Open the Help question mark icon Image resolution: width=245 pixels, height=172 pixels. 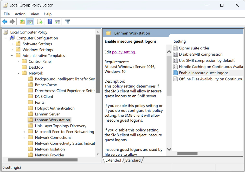tap(50, 22)
